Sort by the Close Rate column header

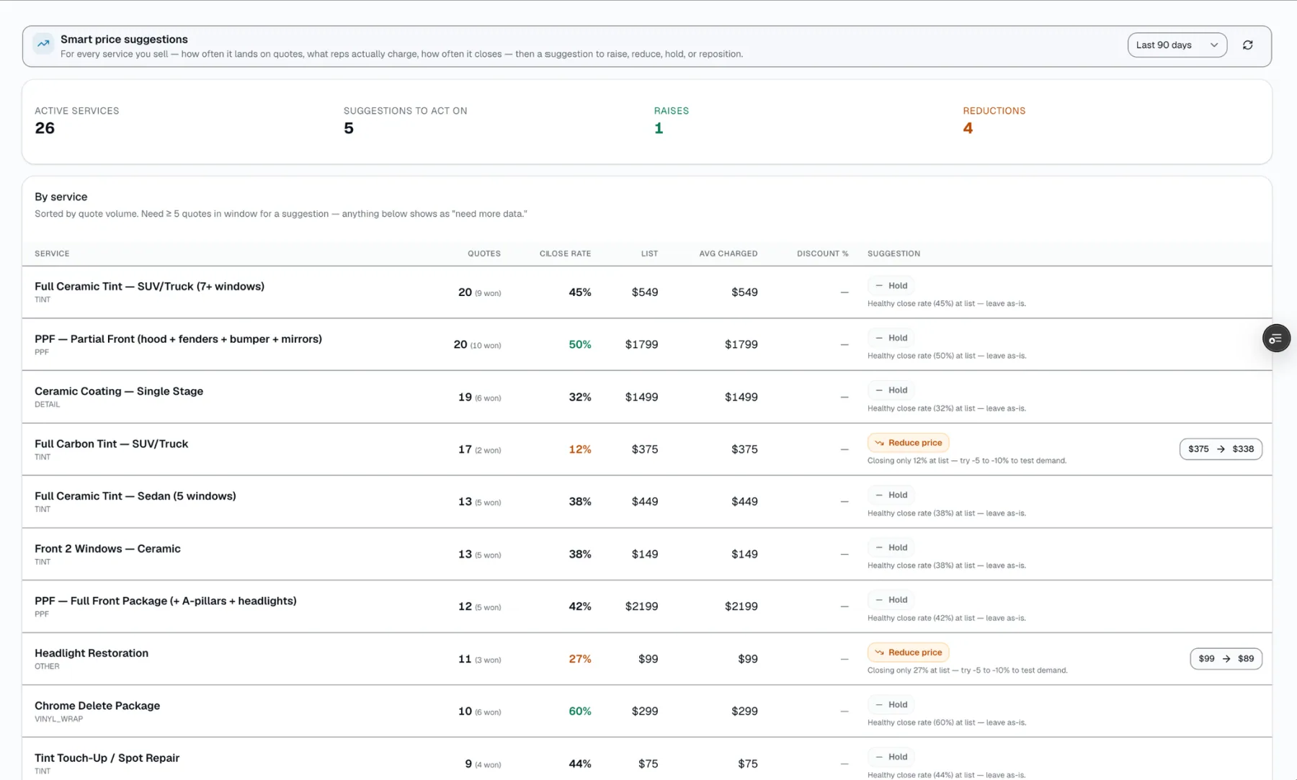pyautogui.click(x=565, y=254)
